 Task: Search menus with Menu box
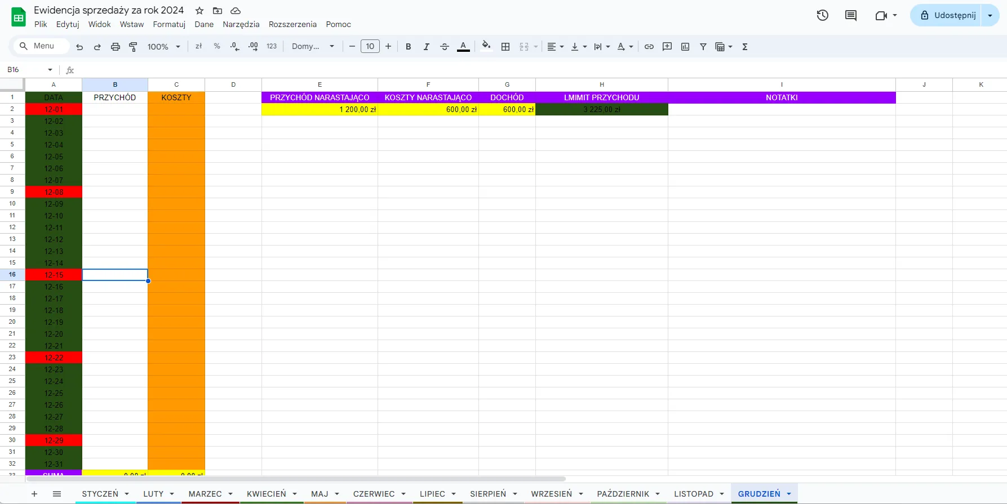click(41, 46)
